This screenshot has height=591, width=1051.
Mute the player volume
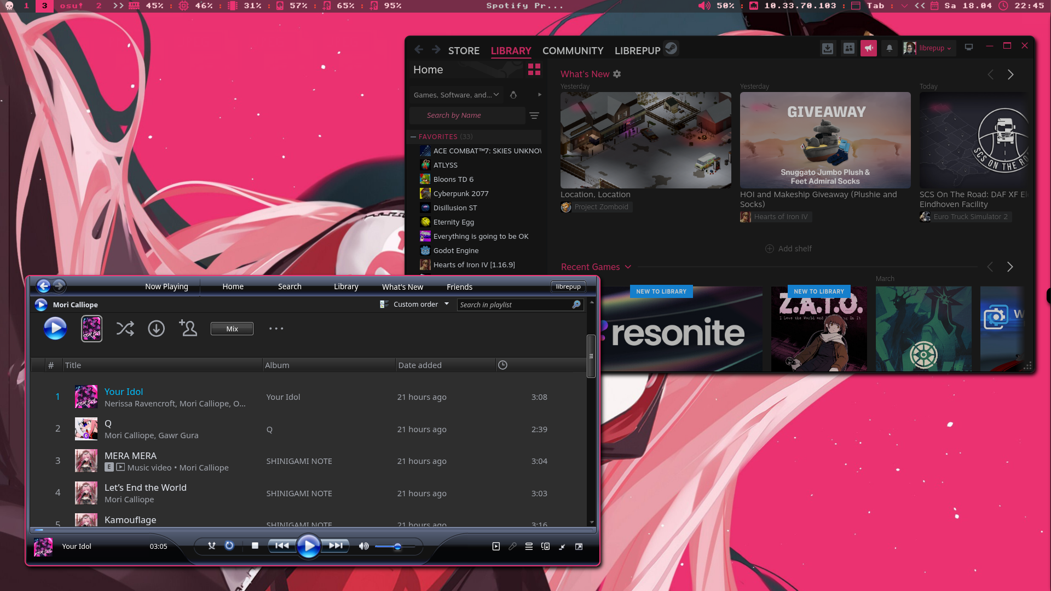pyautogui.click(x=364, y=546)
